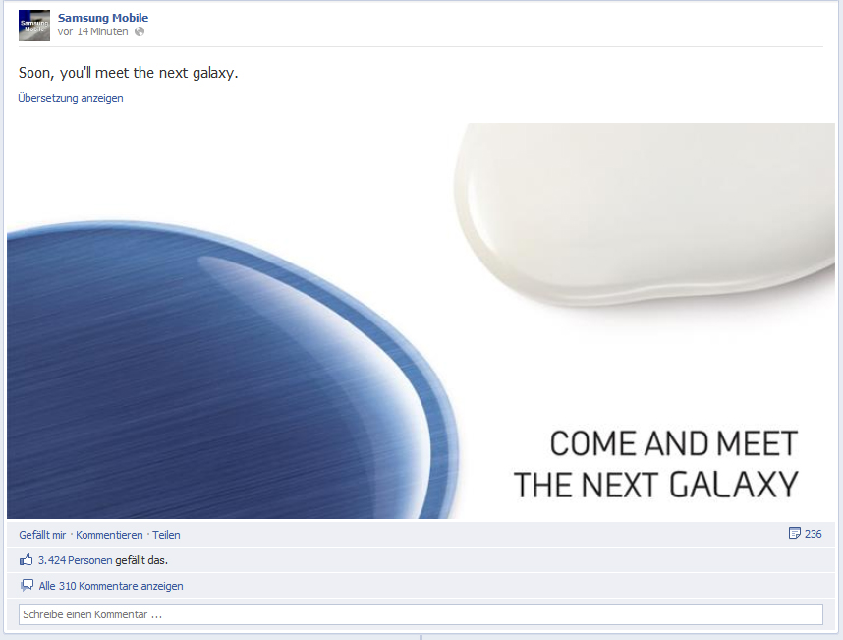
Task: Open the Samsung Mobile profile picture
Action: [34, 26]
